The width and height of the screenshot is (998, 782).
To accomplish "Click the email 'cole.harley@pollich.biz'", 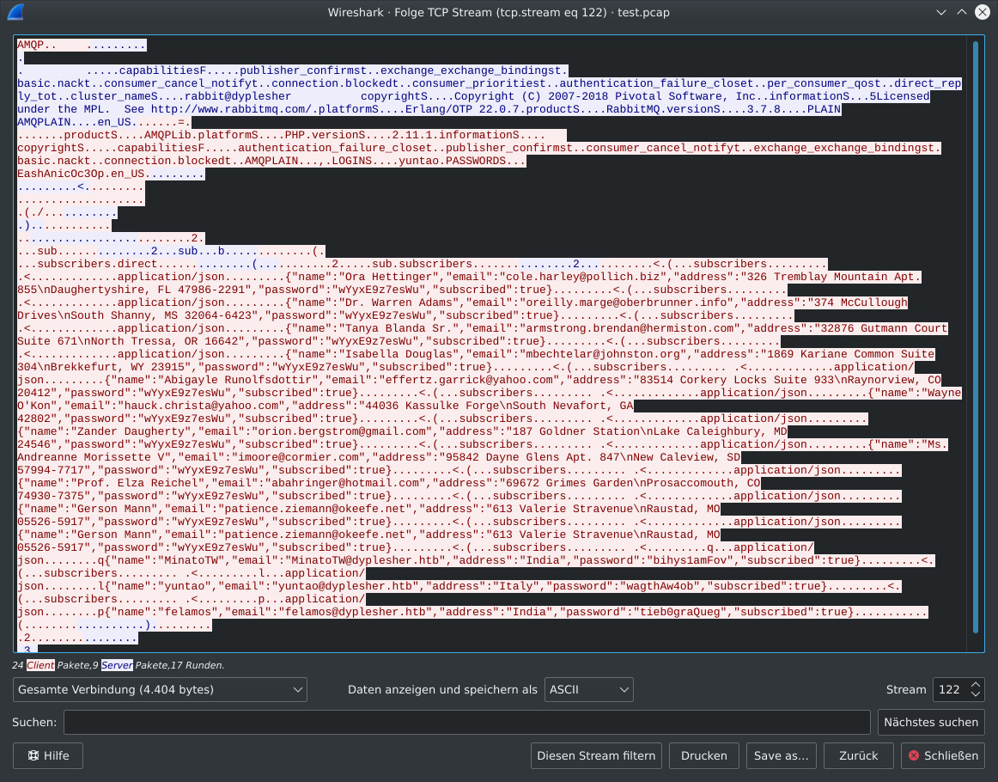I will [x=579, y=277].
